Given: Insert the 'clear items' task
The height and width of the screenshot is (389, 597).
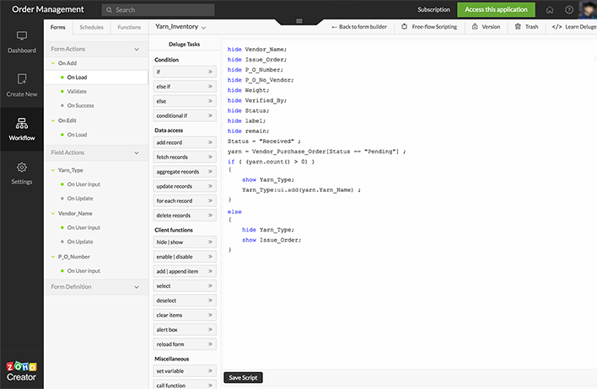Looking at the screenshot, I should (185, 315).
